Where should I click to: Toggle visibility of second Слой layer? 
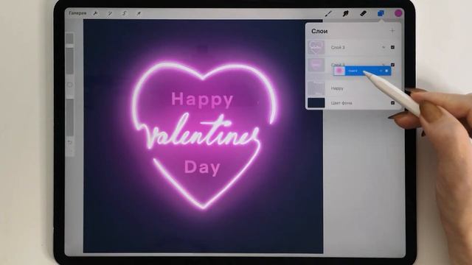point(392,65)
